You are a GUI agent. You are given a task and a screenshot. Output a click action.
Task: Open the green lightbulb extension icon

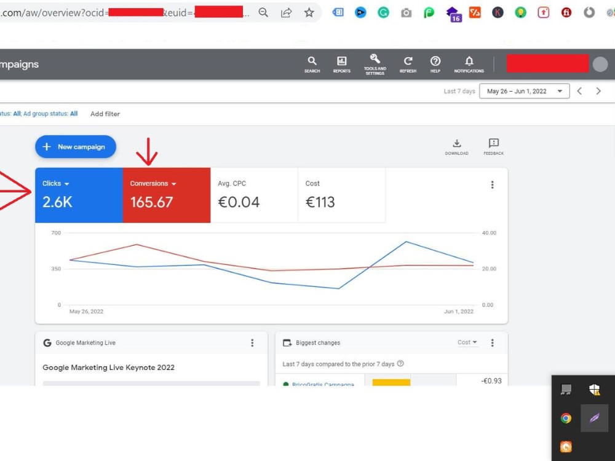520,12
